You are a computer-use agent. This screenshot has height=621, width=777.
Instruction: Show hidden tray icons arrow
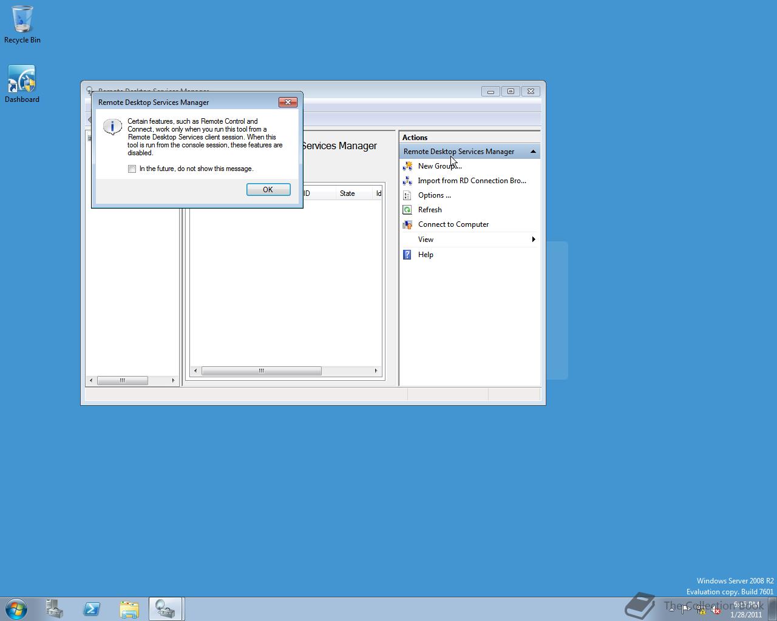pos(671,610)
